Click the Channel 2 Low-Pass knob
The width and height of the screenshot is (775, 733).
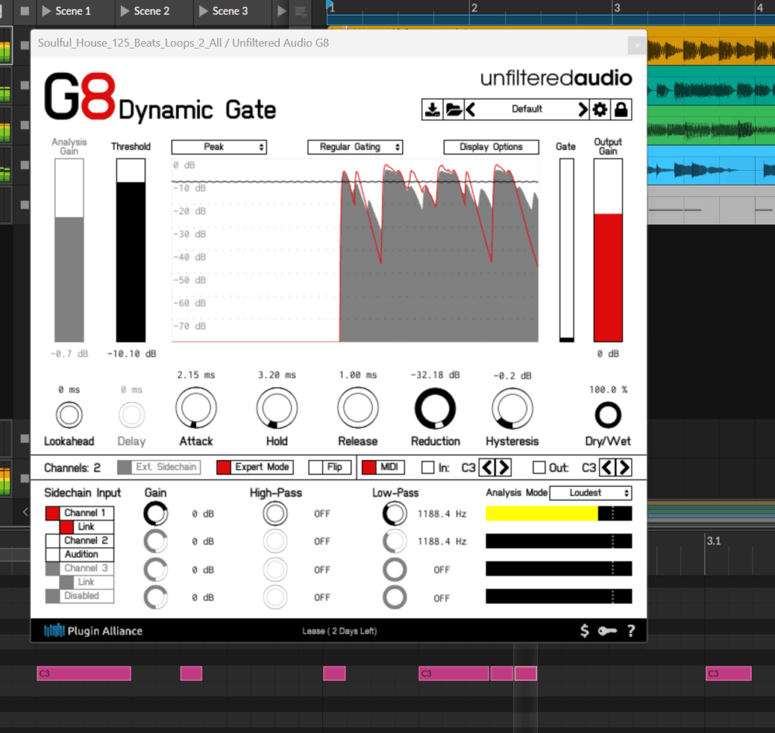395,541
